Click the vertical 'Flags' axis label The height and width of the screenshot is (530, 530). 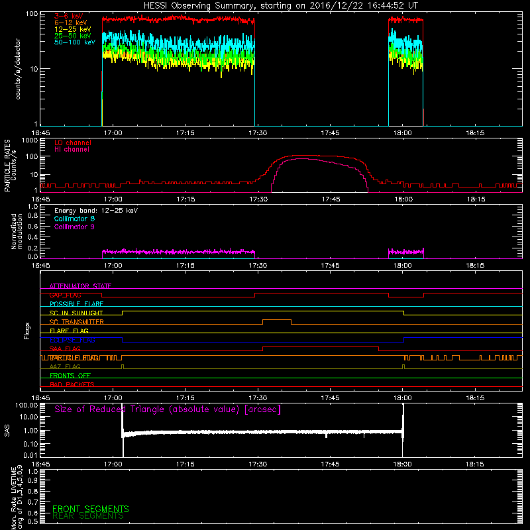[27, 331]
